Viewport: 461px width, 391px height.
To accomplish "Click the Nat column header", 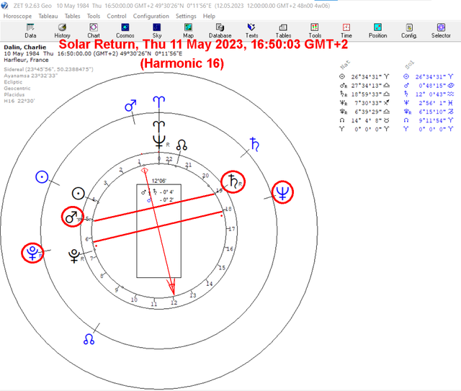I will [346, 64].
